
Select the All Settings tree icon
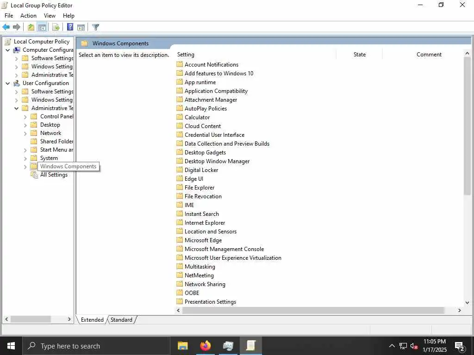tap(34, 175)
